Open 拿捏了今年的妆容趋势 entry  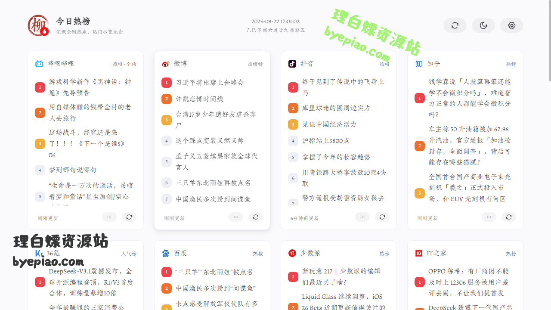tap(336, 157)
